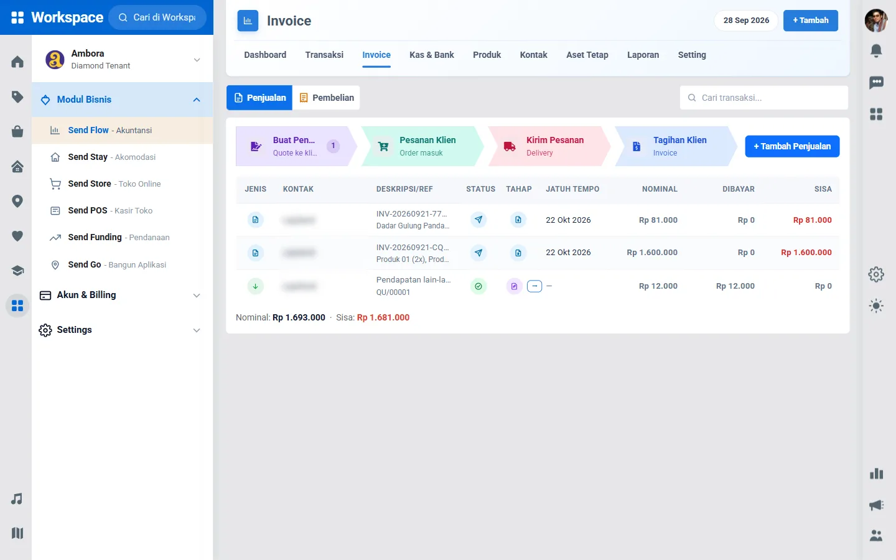
Task: Click the sent status icon of first invoice
Action: (x=478, y=220)
